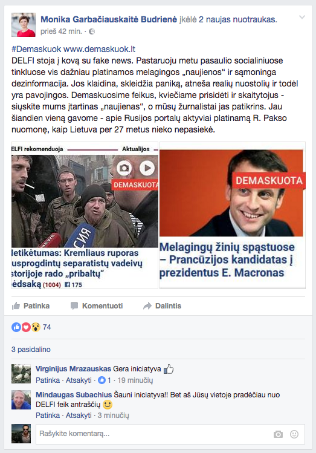Screen dimensions: 316x453
Task: Like Virginijus Mrazauskas's comment via Patinka
Action: point(48,380)
